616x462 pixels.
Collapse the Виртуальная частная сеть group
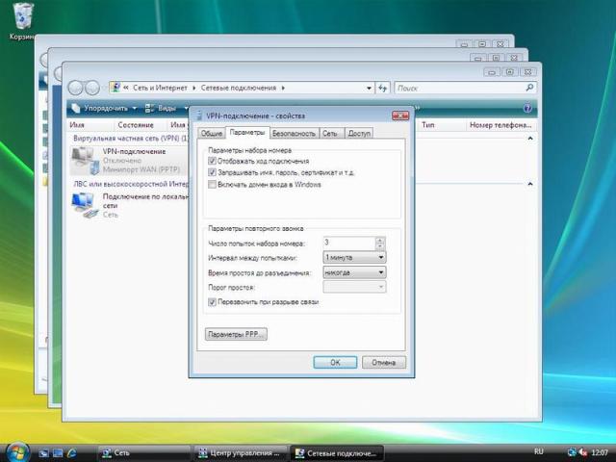530,139
